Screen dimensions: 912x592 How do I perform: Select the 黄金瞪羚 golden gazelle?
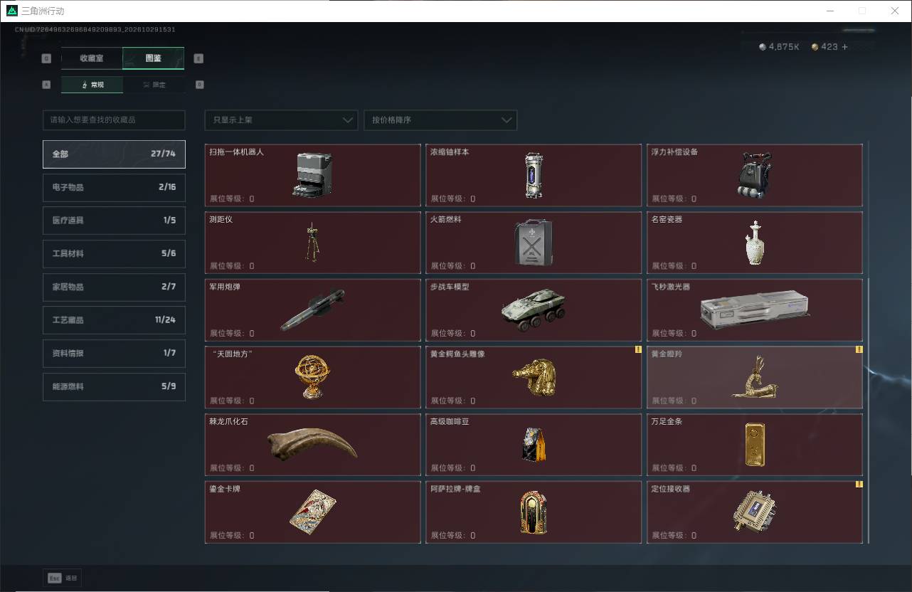754,377
